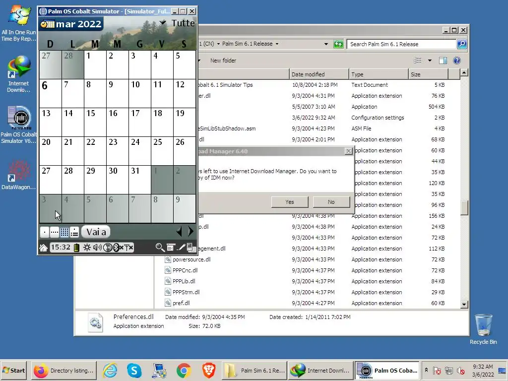Tap the pen input area icon
Image resolution: width=508 pixels, height=381 pixels.
click(x=182, y=248)
